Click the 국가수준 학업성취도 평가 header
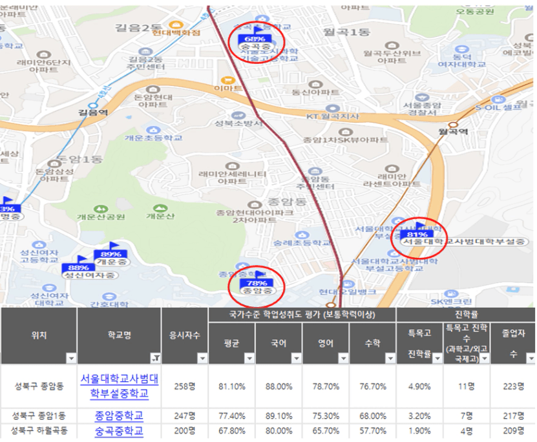Image resolution: width=537 pixels, height=442 pixels. click(302, 315)
